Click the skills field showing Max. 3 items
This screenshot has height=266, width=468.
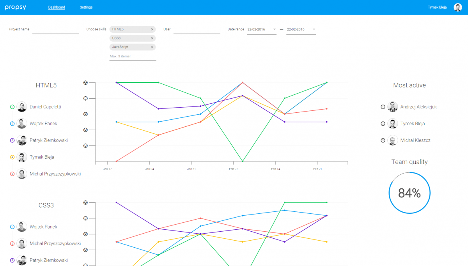coord(133,57)
